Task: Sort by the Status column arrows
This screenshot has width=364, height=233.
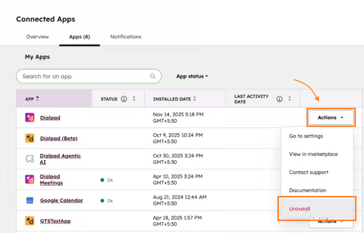Action: click(x=134, y=99)
